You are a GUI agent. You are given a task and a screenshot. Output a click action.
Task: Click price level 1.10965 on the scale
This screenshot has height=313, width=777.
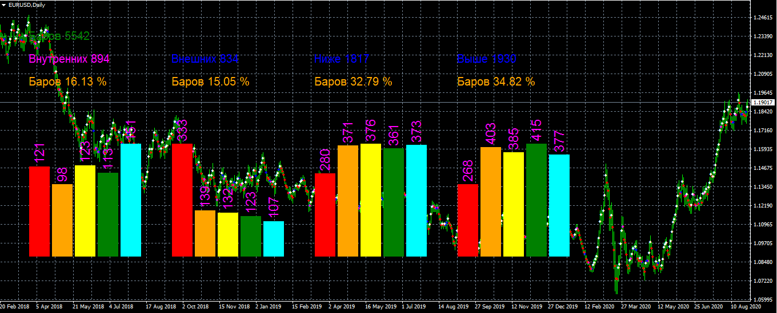click(763, 225)
